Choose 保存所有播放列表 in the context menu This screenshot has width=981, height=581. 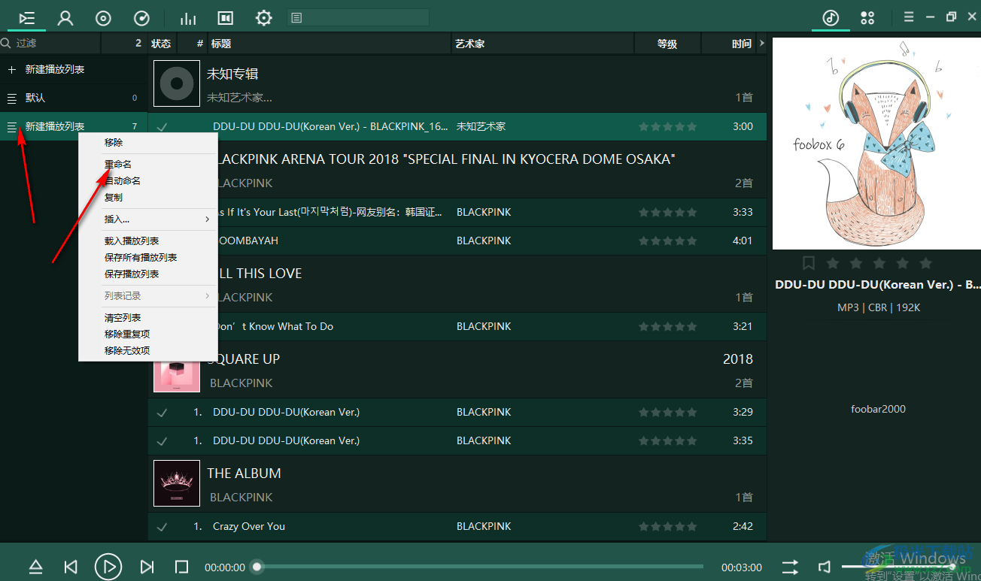(x=141, y=257)
